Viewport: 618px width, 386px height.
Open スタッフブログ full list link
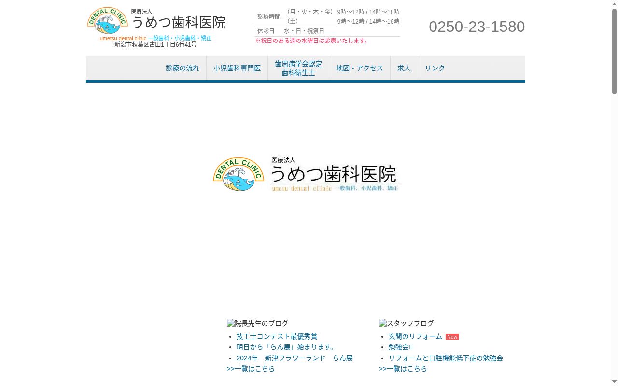pos(403,369)
